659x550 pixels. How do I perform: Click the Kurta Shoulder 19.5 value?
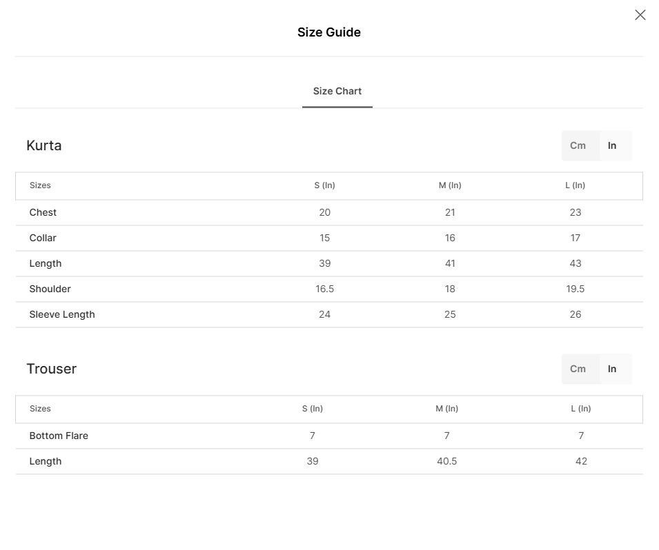click(575, 289)
